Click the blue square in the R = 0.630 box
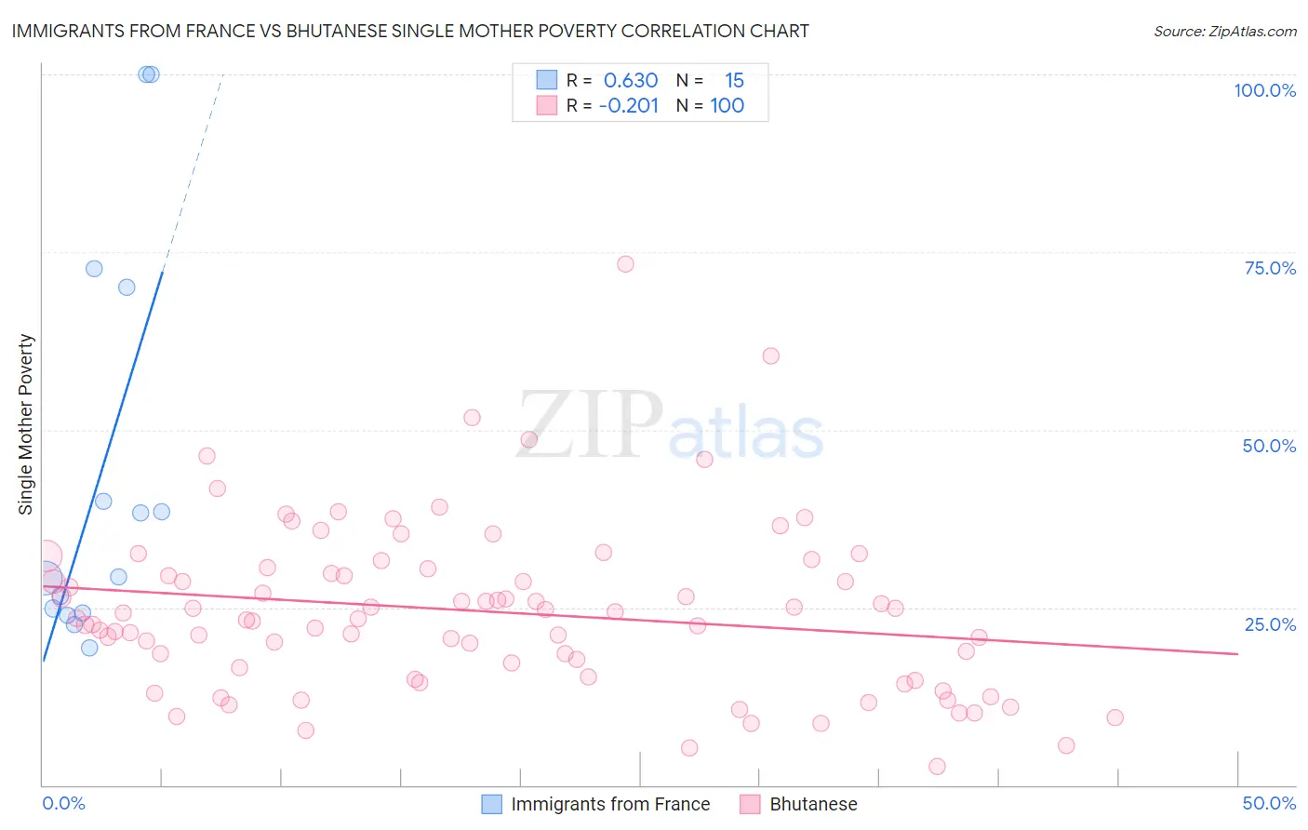1308x830 pixels. pos(546,80)
